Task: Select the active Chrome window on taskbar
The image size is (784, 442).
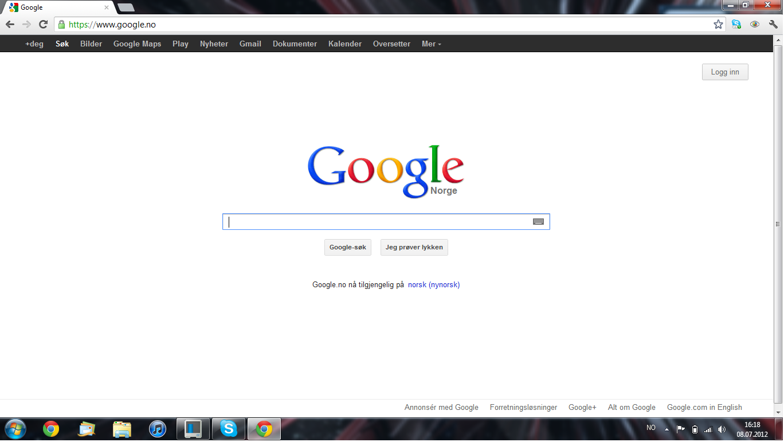Action: pyautogui.click(x=264, y=429)
